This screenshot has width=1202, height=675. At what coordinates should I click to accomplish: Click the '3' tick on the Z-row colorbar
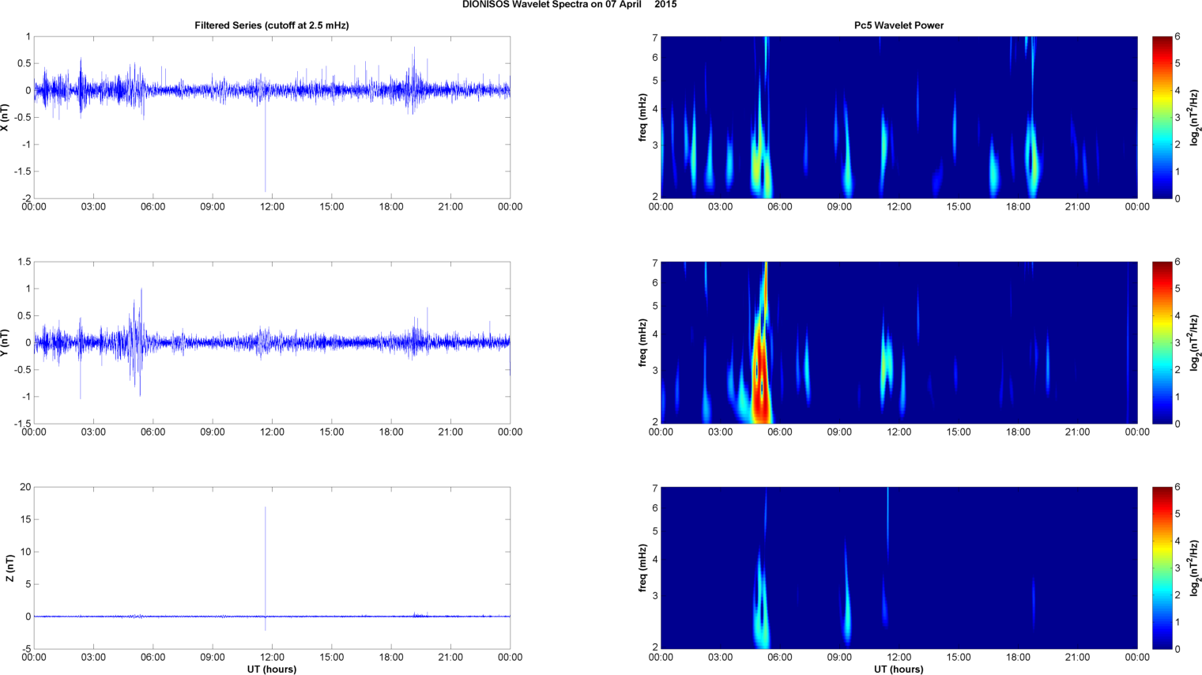pyautogui.click(x=1178, y=568)
